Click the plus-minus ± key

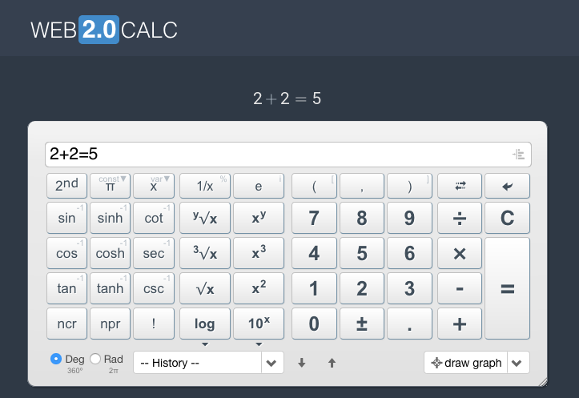(x=362, y=324)
